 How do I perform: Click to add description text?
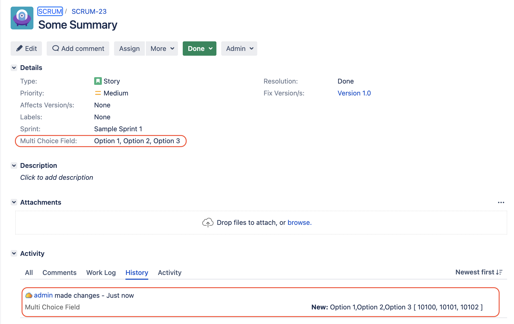[56, 177]
